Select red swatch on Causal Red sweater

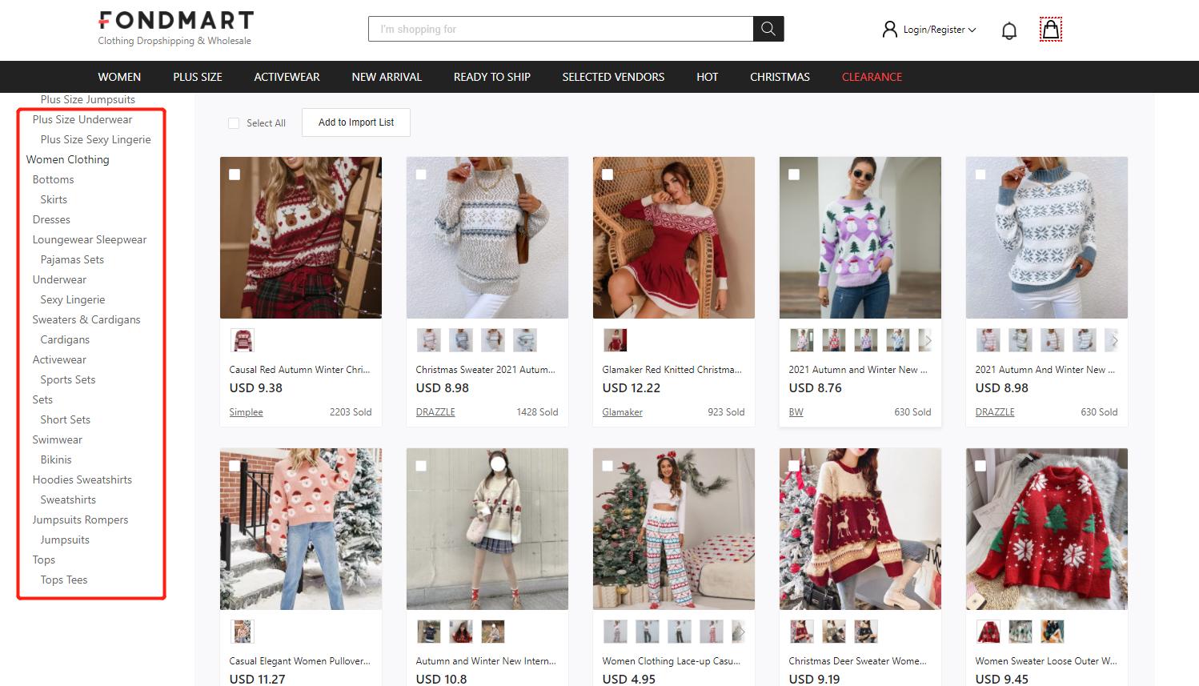click(242, 340)
